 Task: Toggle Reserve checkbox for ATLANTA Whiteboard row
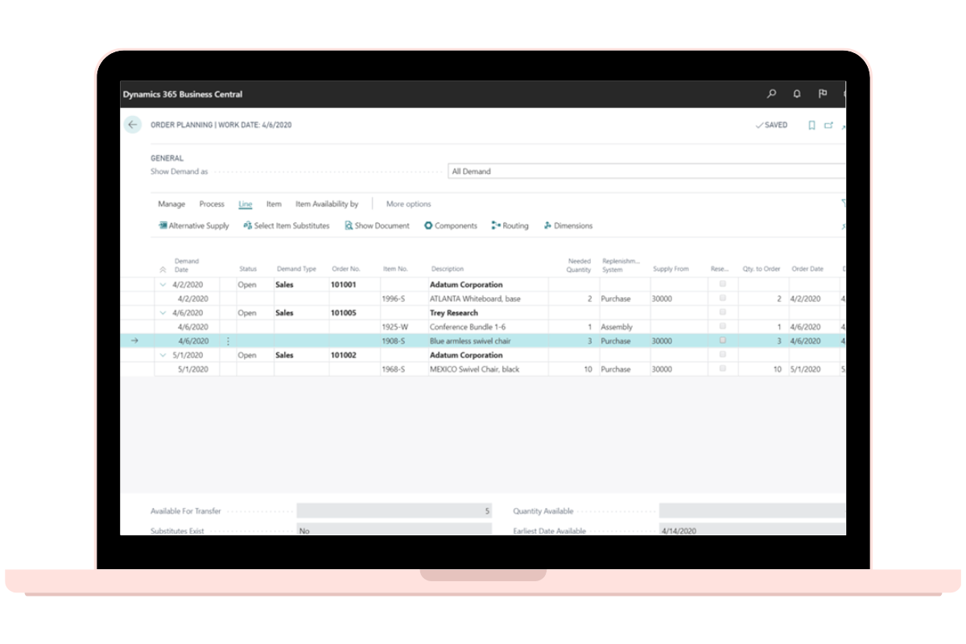click(723, 299)
